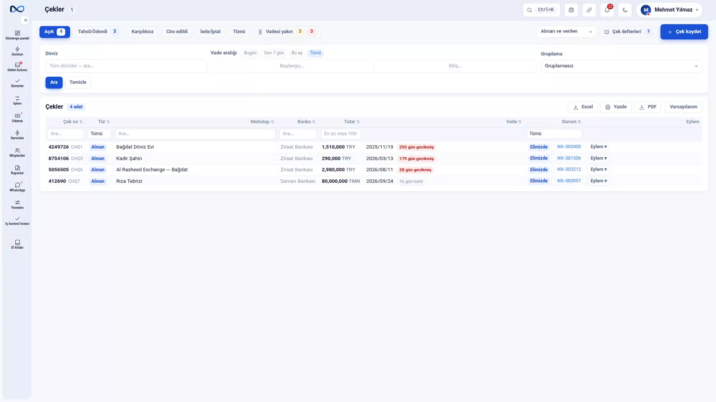This screenshot has height=402, width=716.
Task: Click the Çek kaydet button
Action: coord(684,32)
